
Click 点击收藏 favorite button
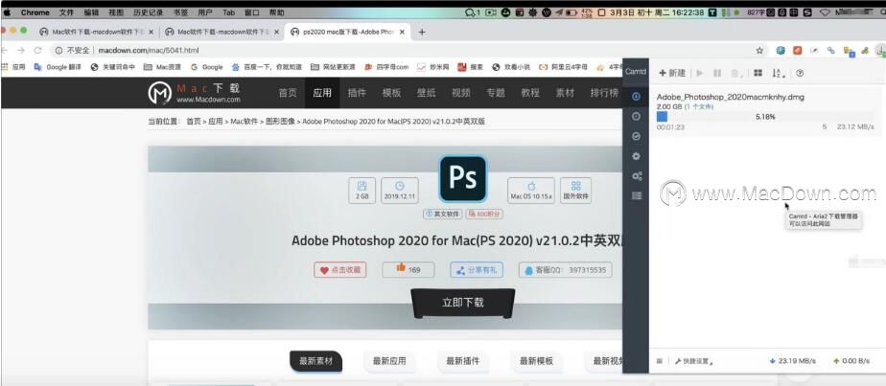pos(340,270)
